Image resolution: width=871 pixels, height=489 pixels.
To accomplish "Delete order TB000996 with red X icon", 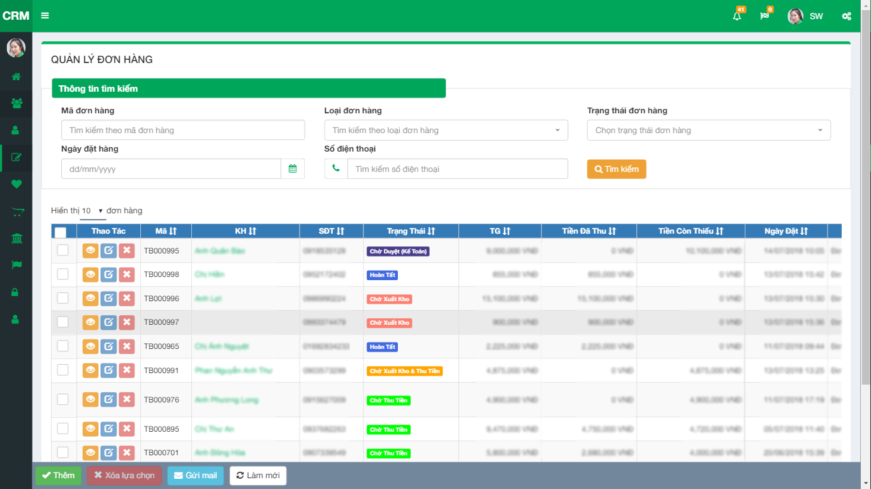I will (126, 299).
